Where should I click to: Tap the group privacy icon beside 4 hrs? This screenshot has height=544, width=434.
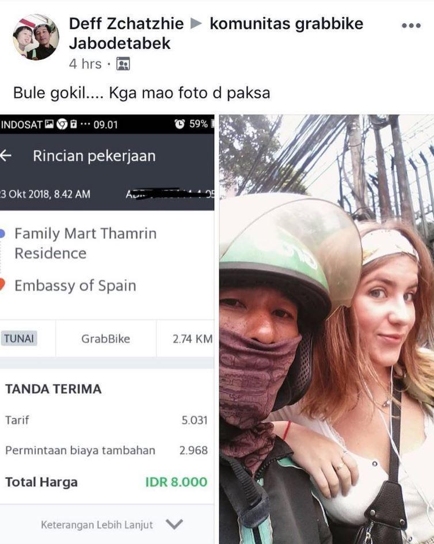tap(123, 64)
